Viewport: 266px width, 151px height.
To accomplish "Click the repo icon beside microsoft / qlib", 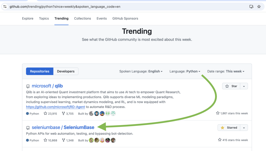I will [x=28, y=86].
